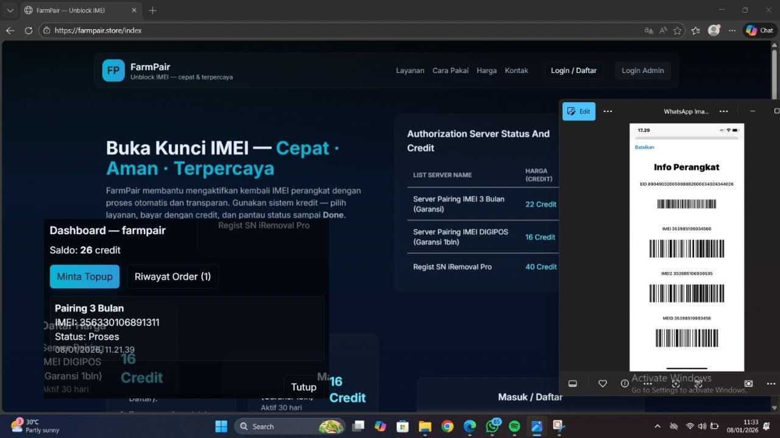Open Copilot Chat in Edge

[759, 30]
